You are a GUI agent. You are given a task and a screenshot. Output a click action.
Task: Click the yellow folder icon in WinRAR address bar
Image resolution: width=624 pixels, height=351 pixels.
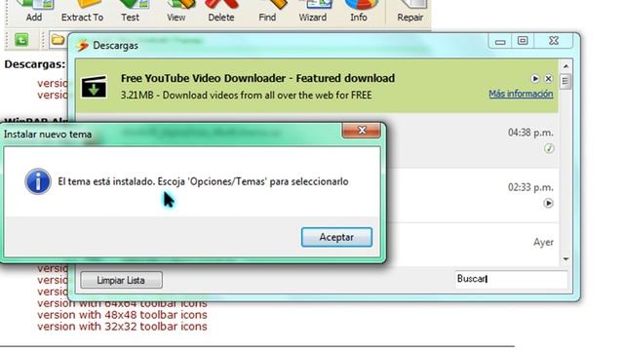(x=58, y=39)
